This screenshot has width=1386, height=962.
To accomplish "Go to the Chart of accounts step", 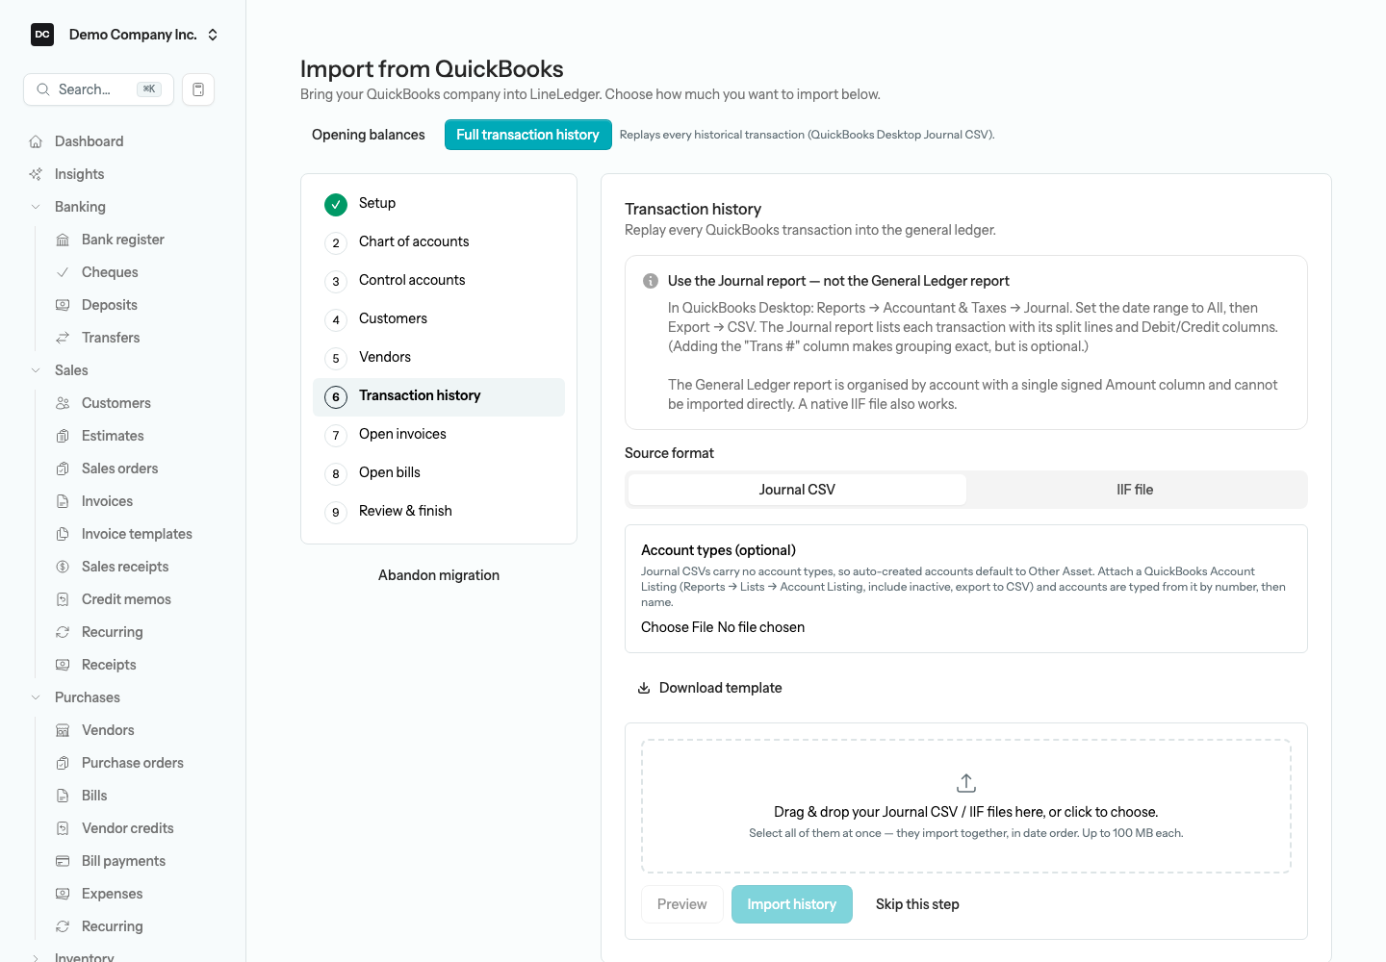I will [x=439, y=242].
